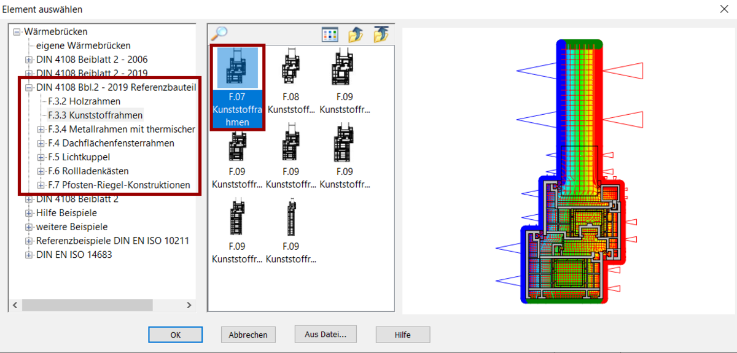Click the magnifier search icon
The height and width of the screenshot is (353, 737).
(x=219, y=33)
